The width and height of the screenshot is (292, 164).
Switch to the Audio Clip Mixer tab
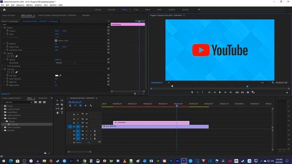57,15
